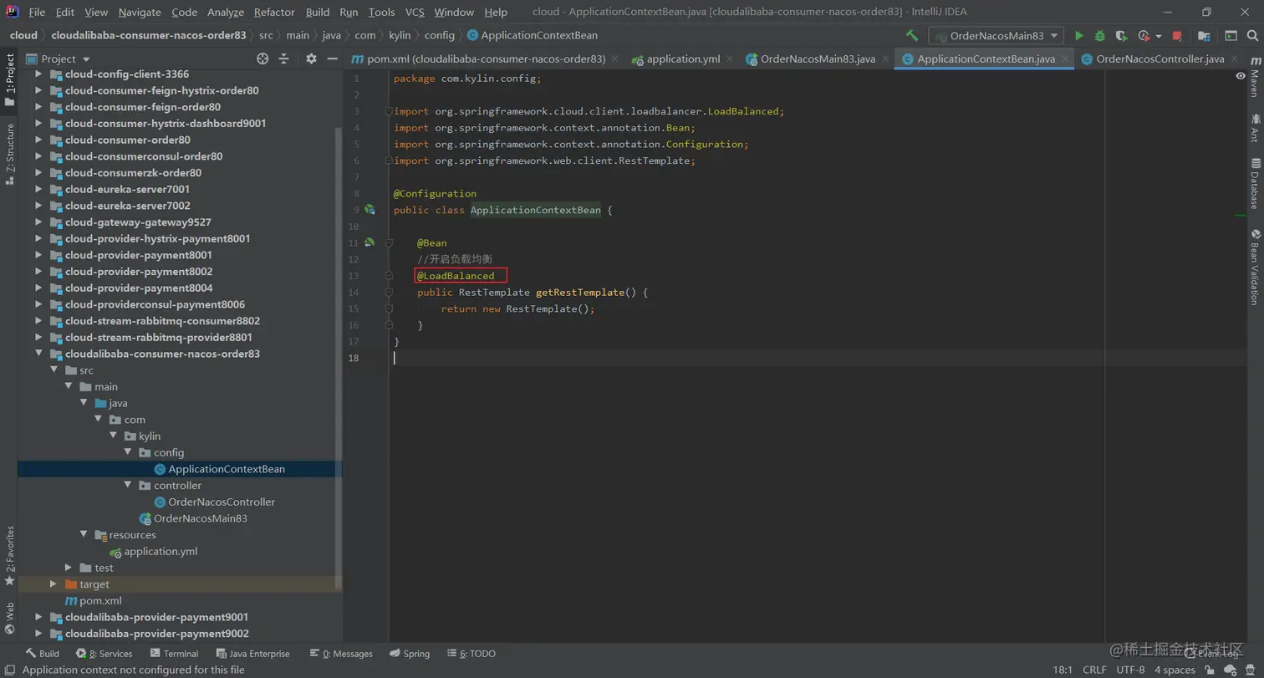Collapse the config package node
Viewport: 1264px width, 678px height.
coord(128,452)
